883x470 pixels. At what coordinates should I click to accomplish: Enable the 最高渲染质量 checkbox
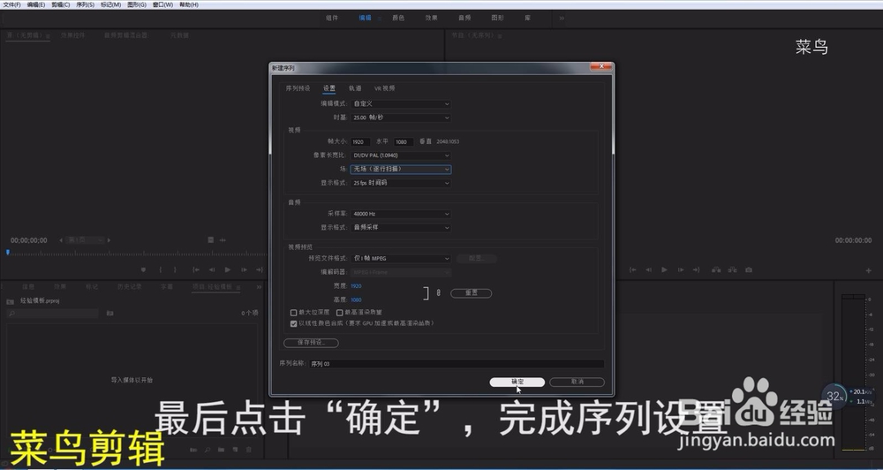point(340,312)
